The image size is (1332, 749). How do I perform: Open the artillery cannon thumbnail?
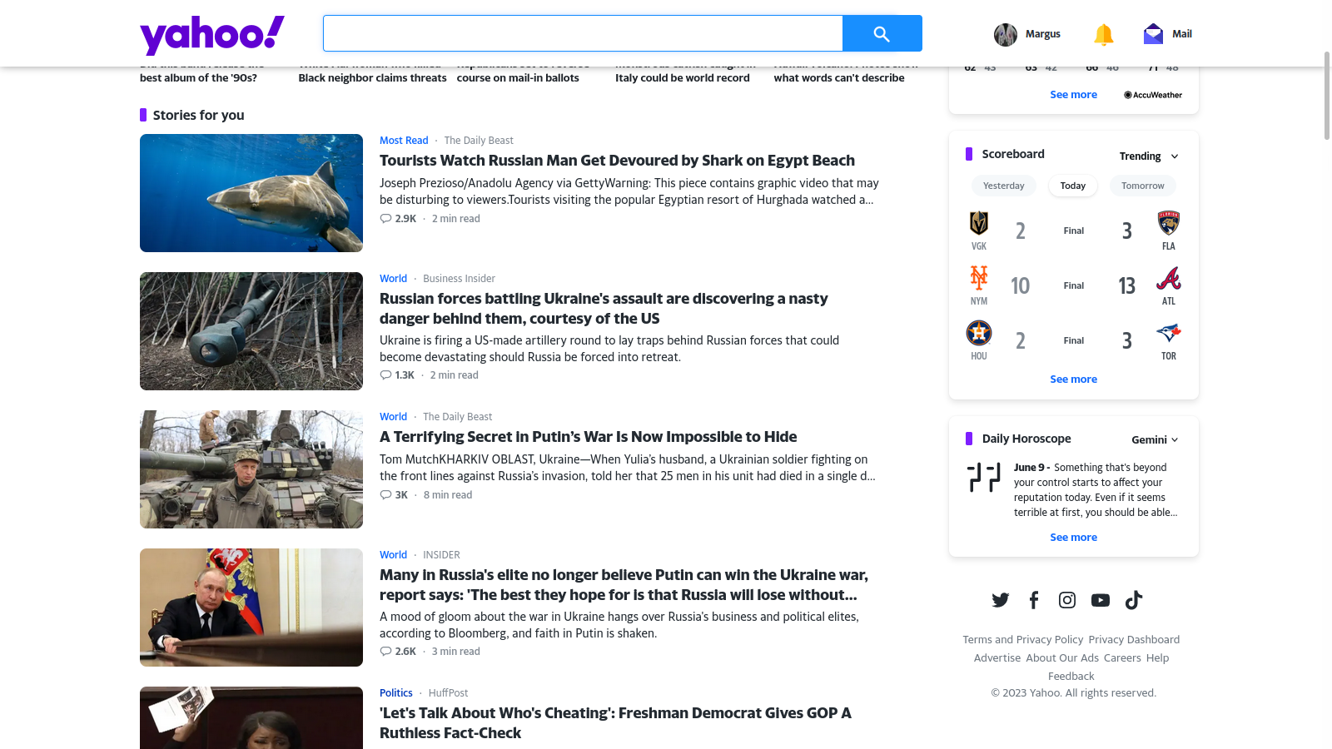pos(251,331)
